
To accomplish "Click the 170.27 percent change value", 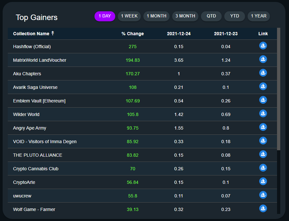I will coord(133,74).
